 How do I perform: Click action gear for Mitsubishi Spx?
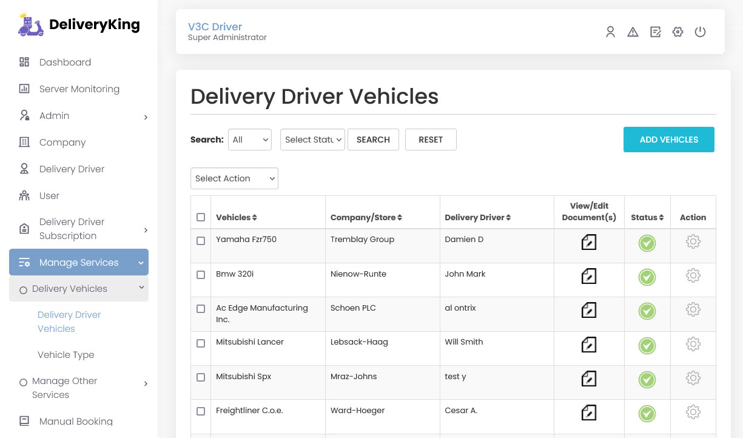pyautogui.click(x=693, y=378)
